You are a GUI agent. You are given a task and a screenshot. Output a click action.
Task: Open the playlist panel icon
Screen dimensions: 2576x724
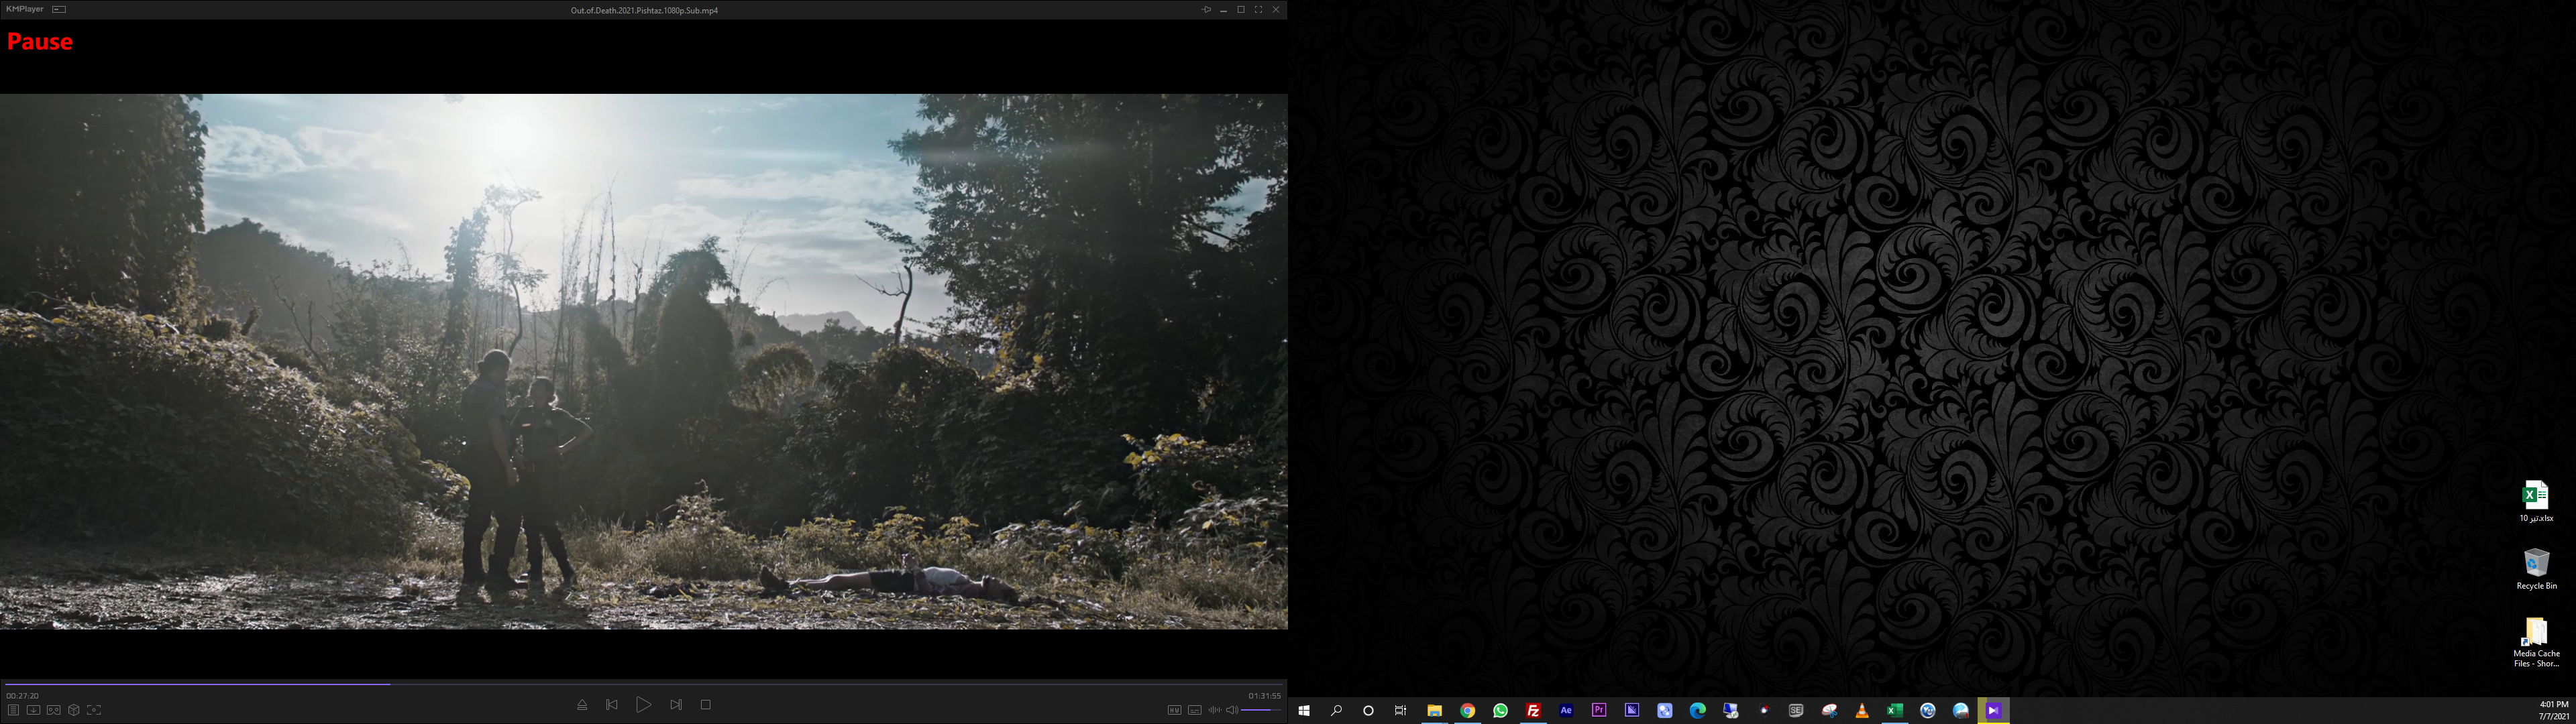13,710
